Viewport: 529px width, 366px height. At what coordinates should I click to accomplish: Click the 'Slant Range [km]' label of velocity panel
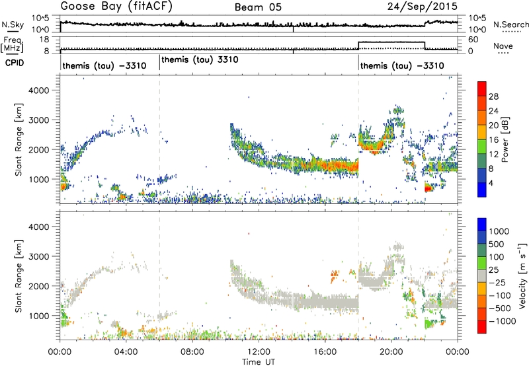coord(19,276)
